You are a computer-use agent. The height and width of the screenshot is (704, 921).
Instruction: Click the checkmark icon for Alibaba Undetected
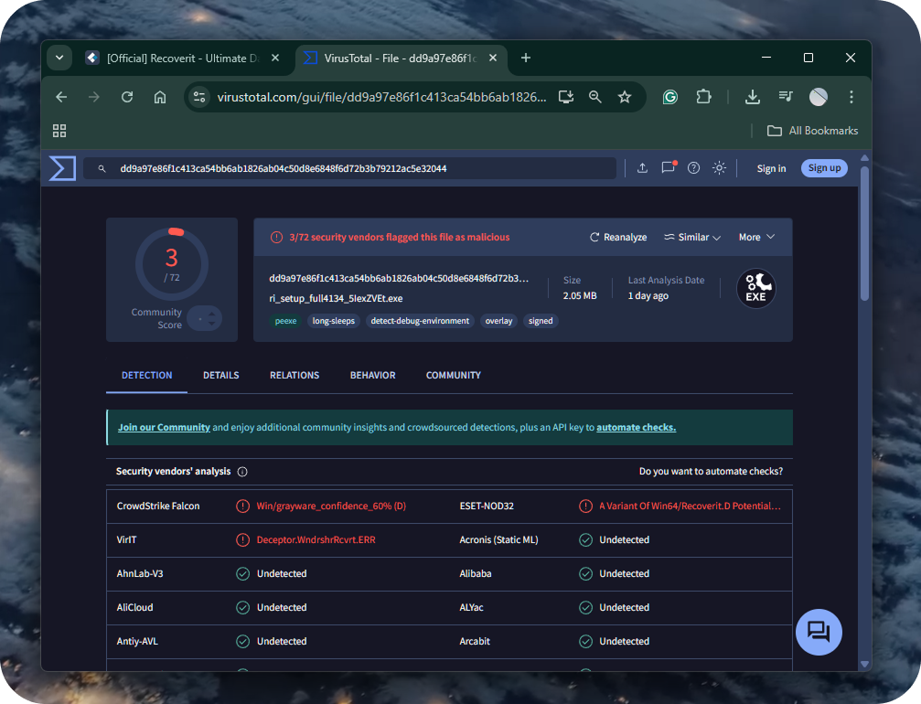585,573
